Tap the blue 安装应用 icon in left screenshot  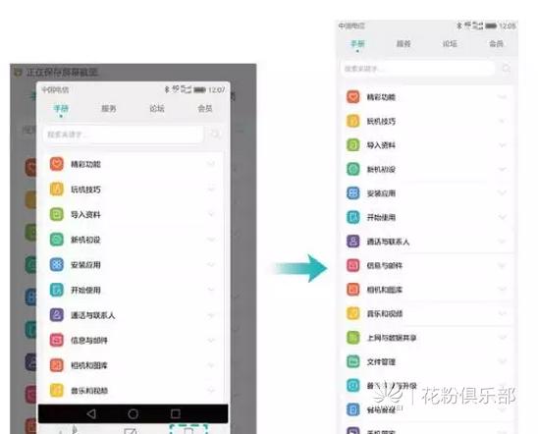pos(57,264)
